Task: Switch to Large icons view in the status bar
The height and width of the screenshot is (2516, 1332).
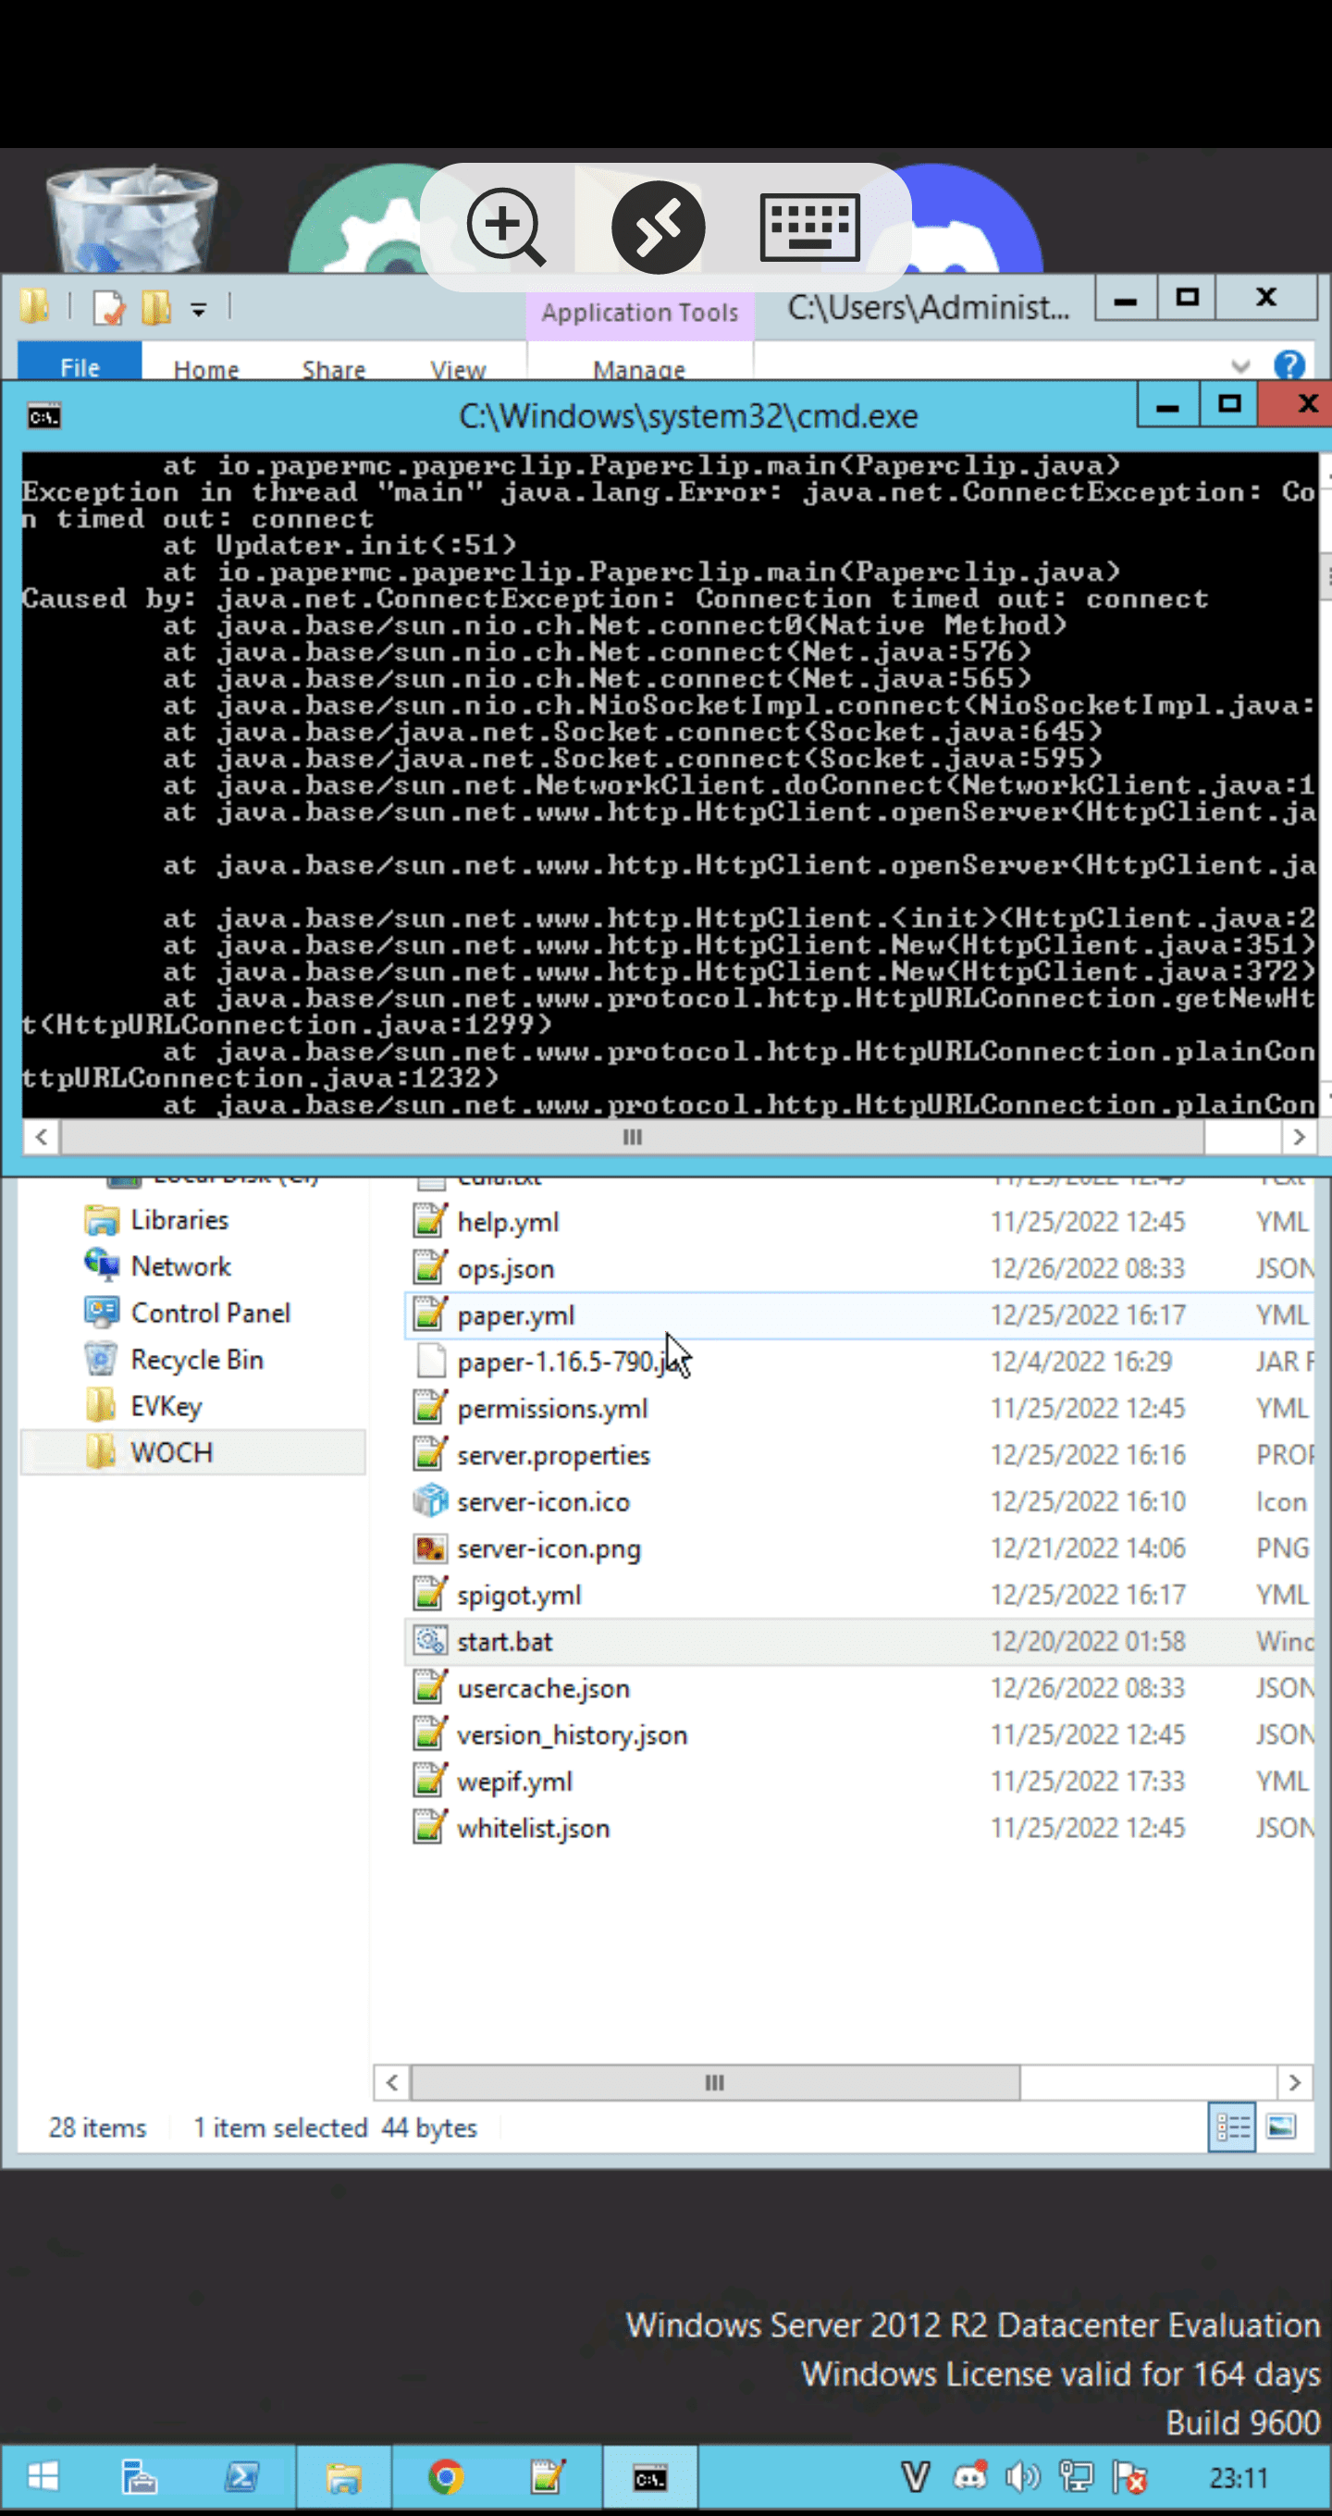Action: pos(1281,2127)
